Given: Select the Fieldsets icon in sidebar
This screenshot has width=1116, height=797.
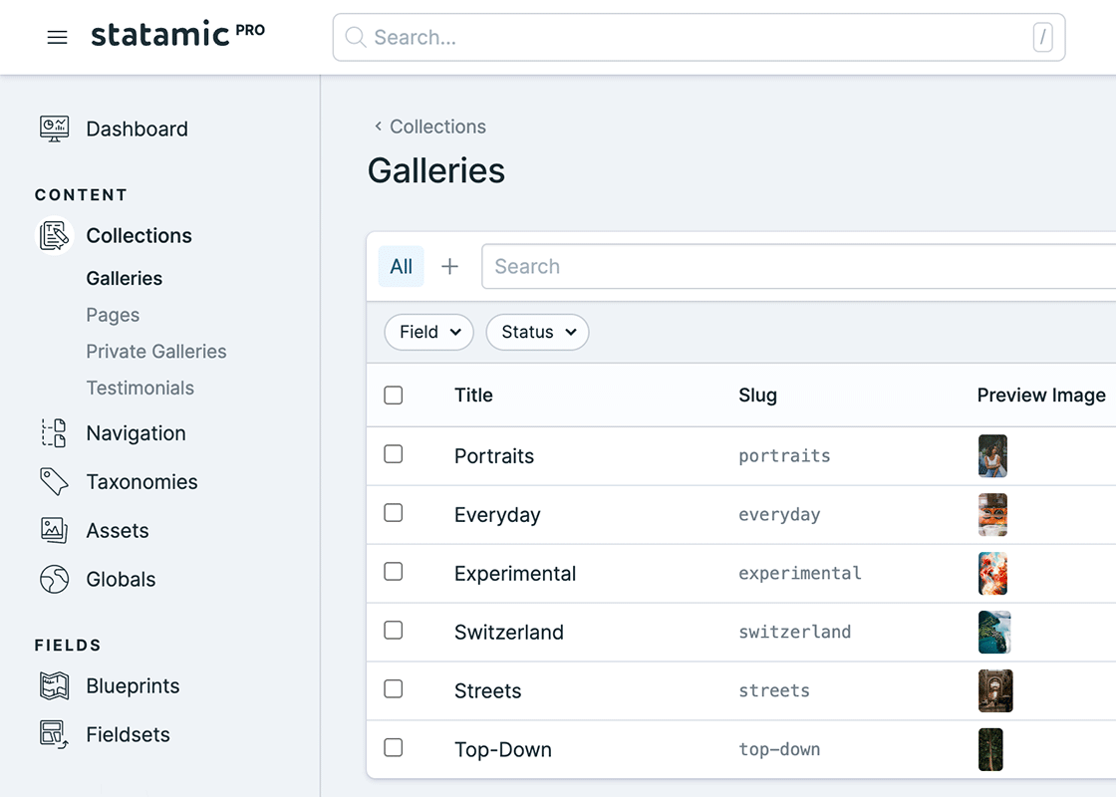Looking at the screenshot, I should [x=55, y=734].
